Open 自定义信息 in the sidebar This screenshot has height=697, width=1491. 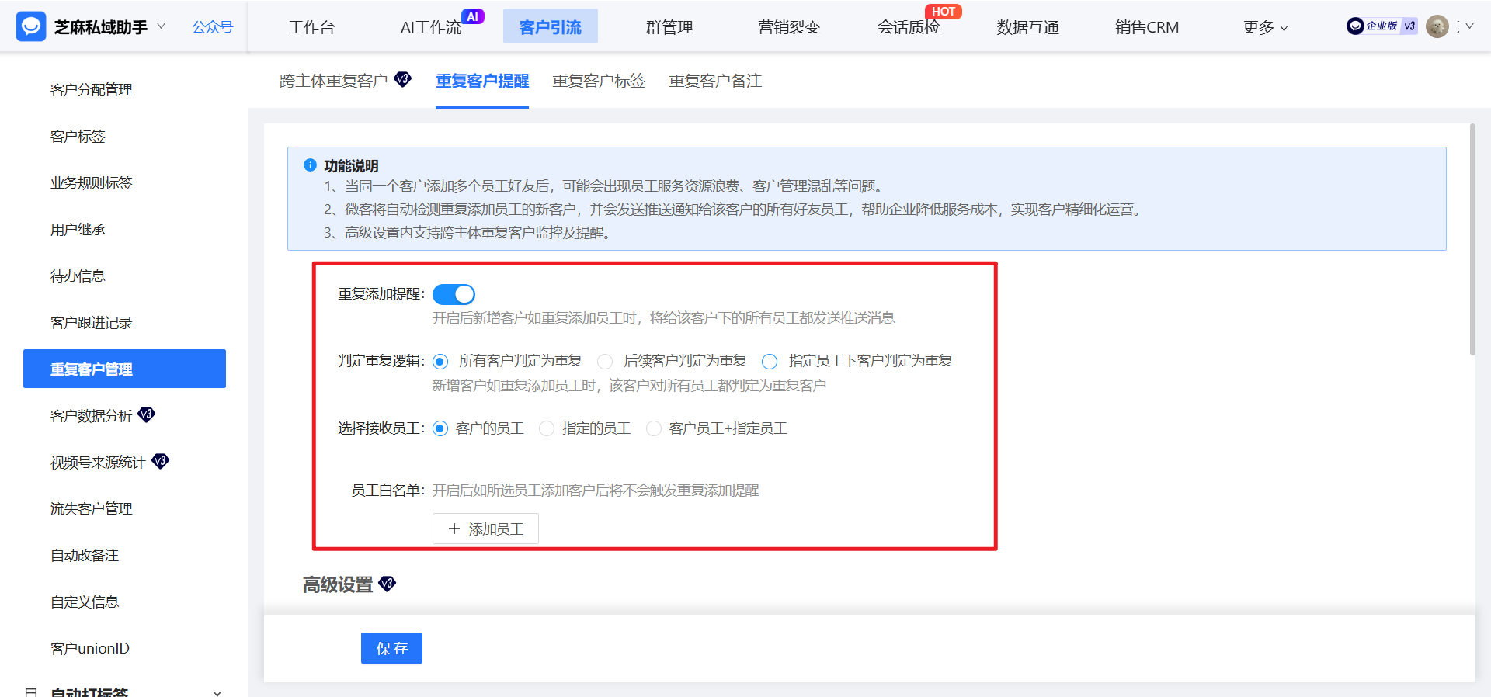[x=85, y=602]
